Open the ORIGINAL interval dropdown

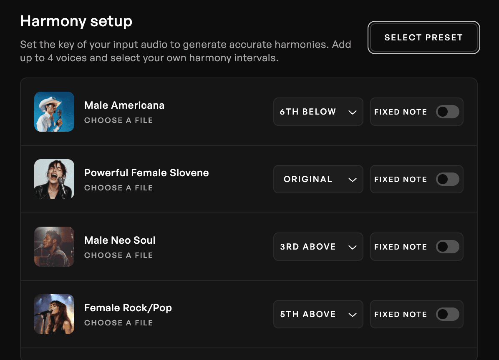(x=318, y=179)
